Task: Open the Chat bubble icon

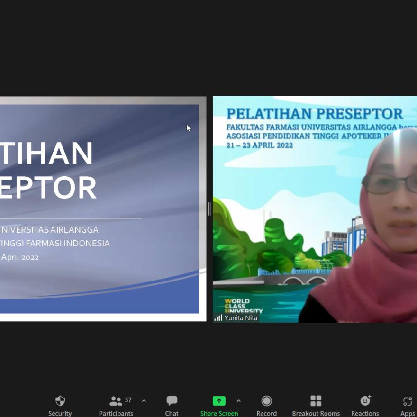Action: point(172,401)
